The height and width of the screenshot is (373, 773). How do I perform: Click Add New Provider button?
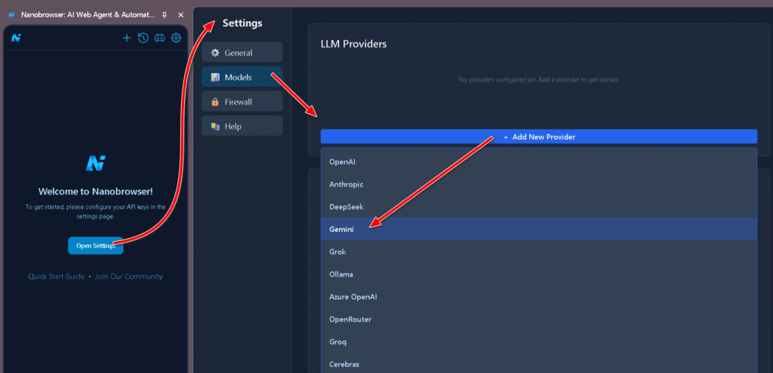click(x=539, y=137)
